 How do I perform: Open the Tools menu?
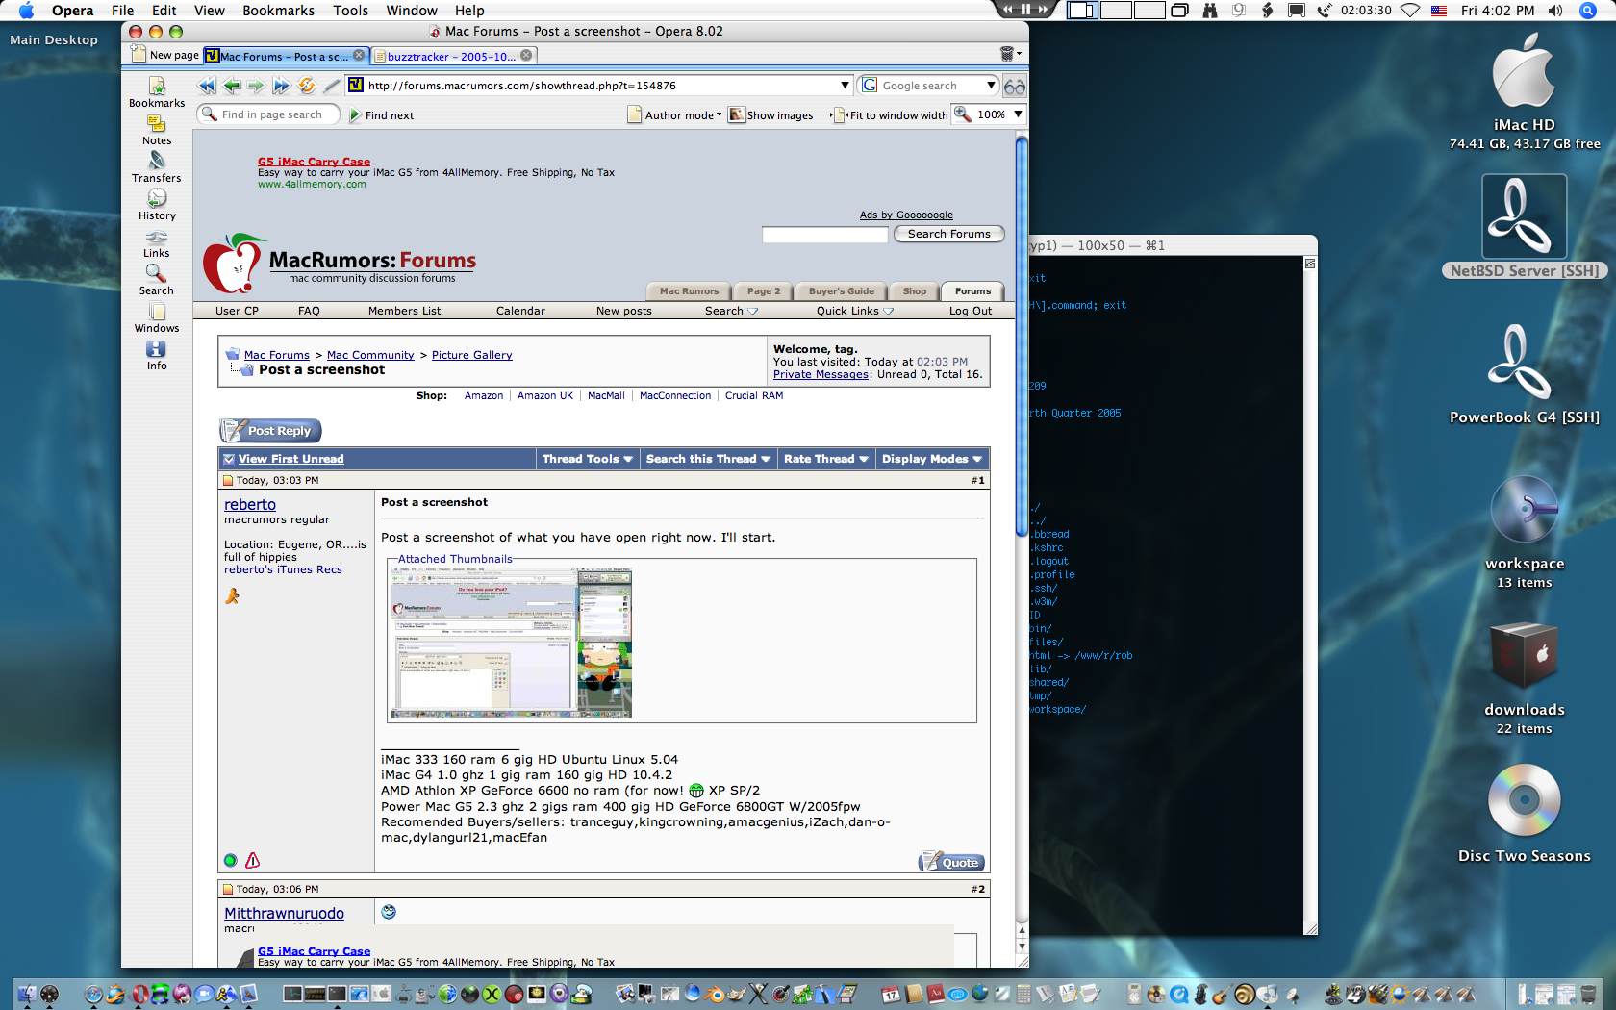coord(351,11)
